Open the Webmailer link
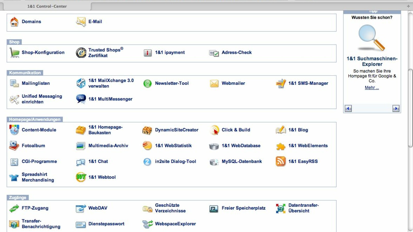Viewport: 413px width, 232px height. coord(233,83)
